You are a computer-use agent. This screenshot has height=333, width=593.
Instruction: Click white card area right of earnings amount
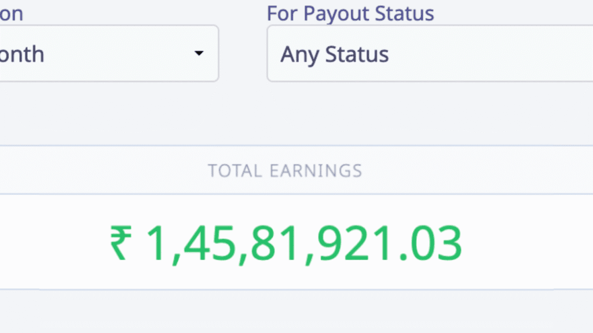521,243
